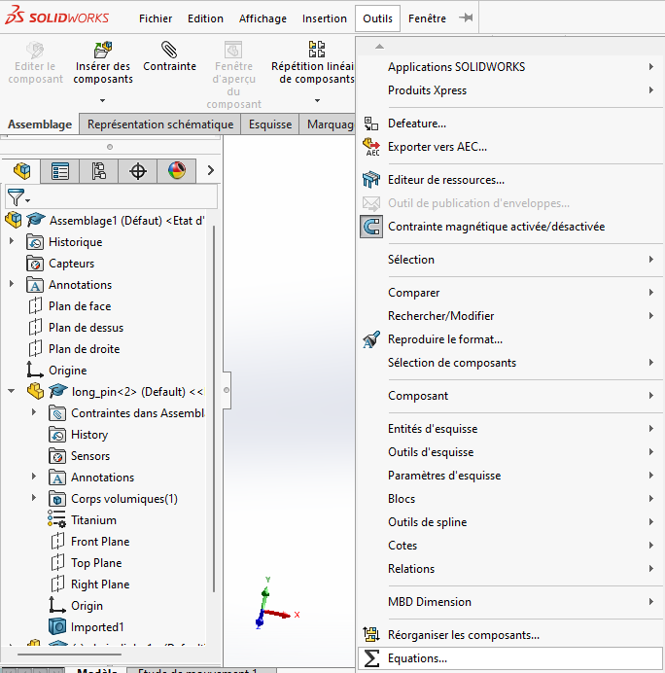Open the FeatureManager design tree tab
This screenshot has width=665, height=673.
(x=21, y=171)
